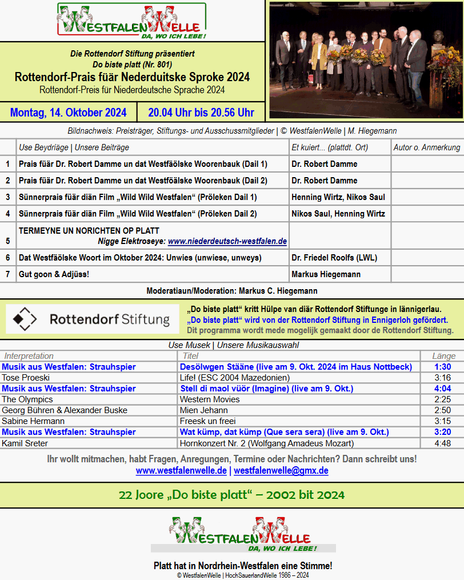Click speaker 'Dr. Friedel Roolfs (LWL)'

(334, 258)
